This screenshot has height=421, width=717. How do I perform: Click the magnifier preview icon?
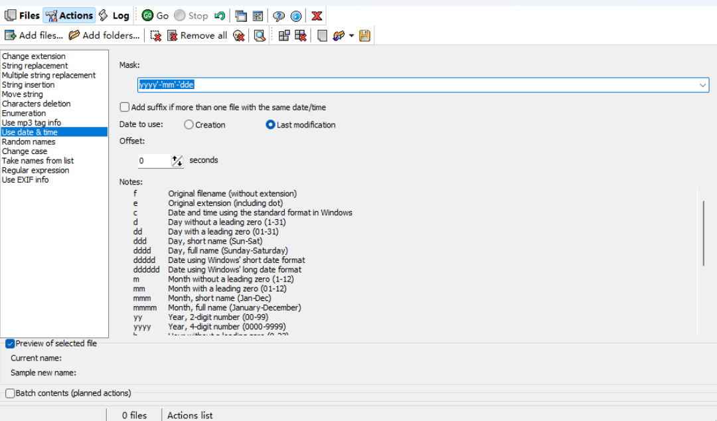click(260, 35)
